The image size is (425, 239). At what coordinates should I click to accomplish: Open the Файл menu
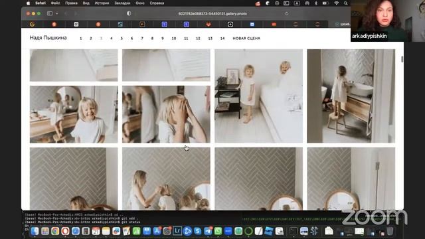(x=55, y=3)
